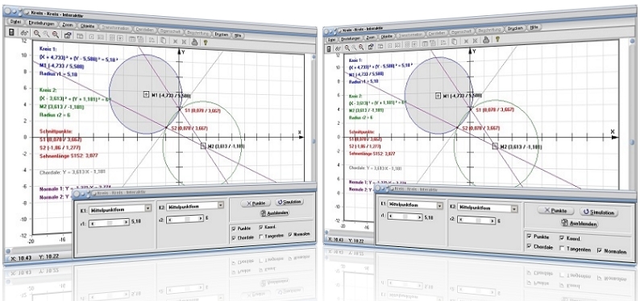
Task: Open the Einstellungen menu in the left window
Action: 41,23
